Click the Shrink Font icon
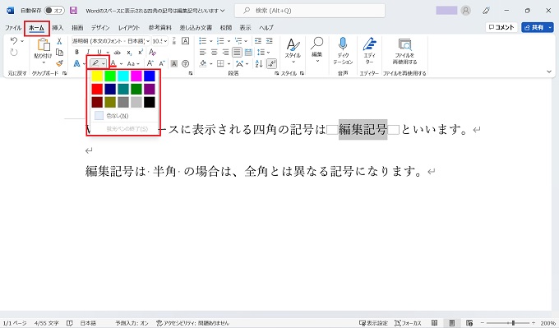The width and height of the screenshot is (559, 328). (161, 63)
